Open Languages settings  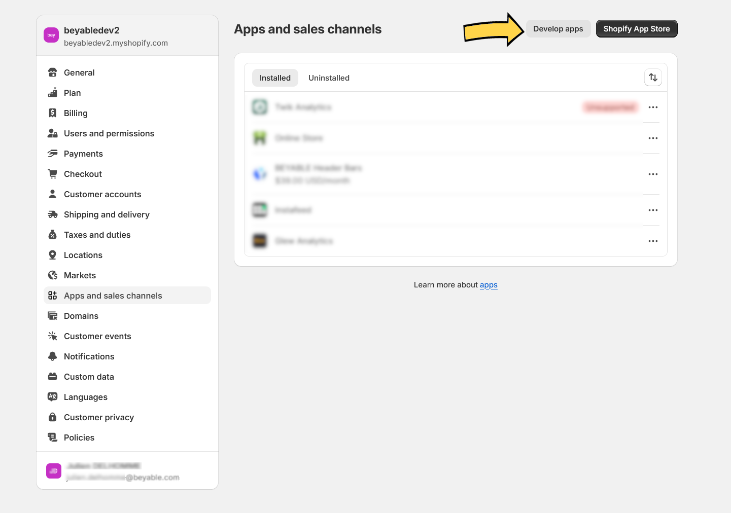(127, 397)
